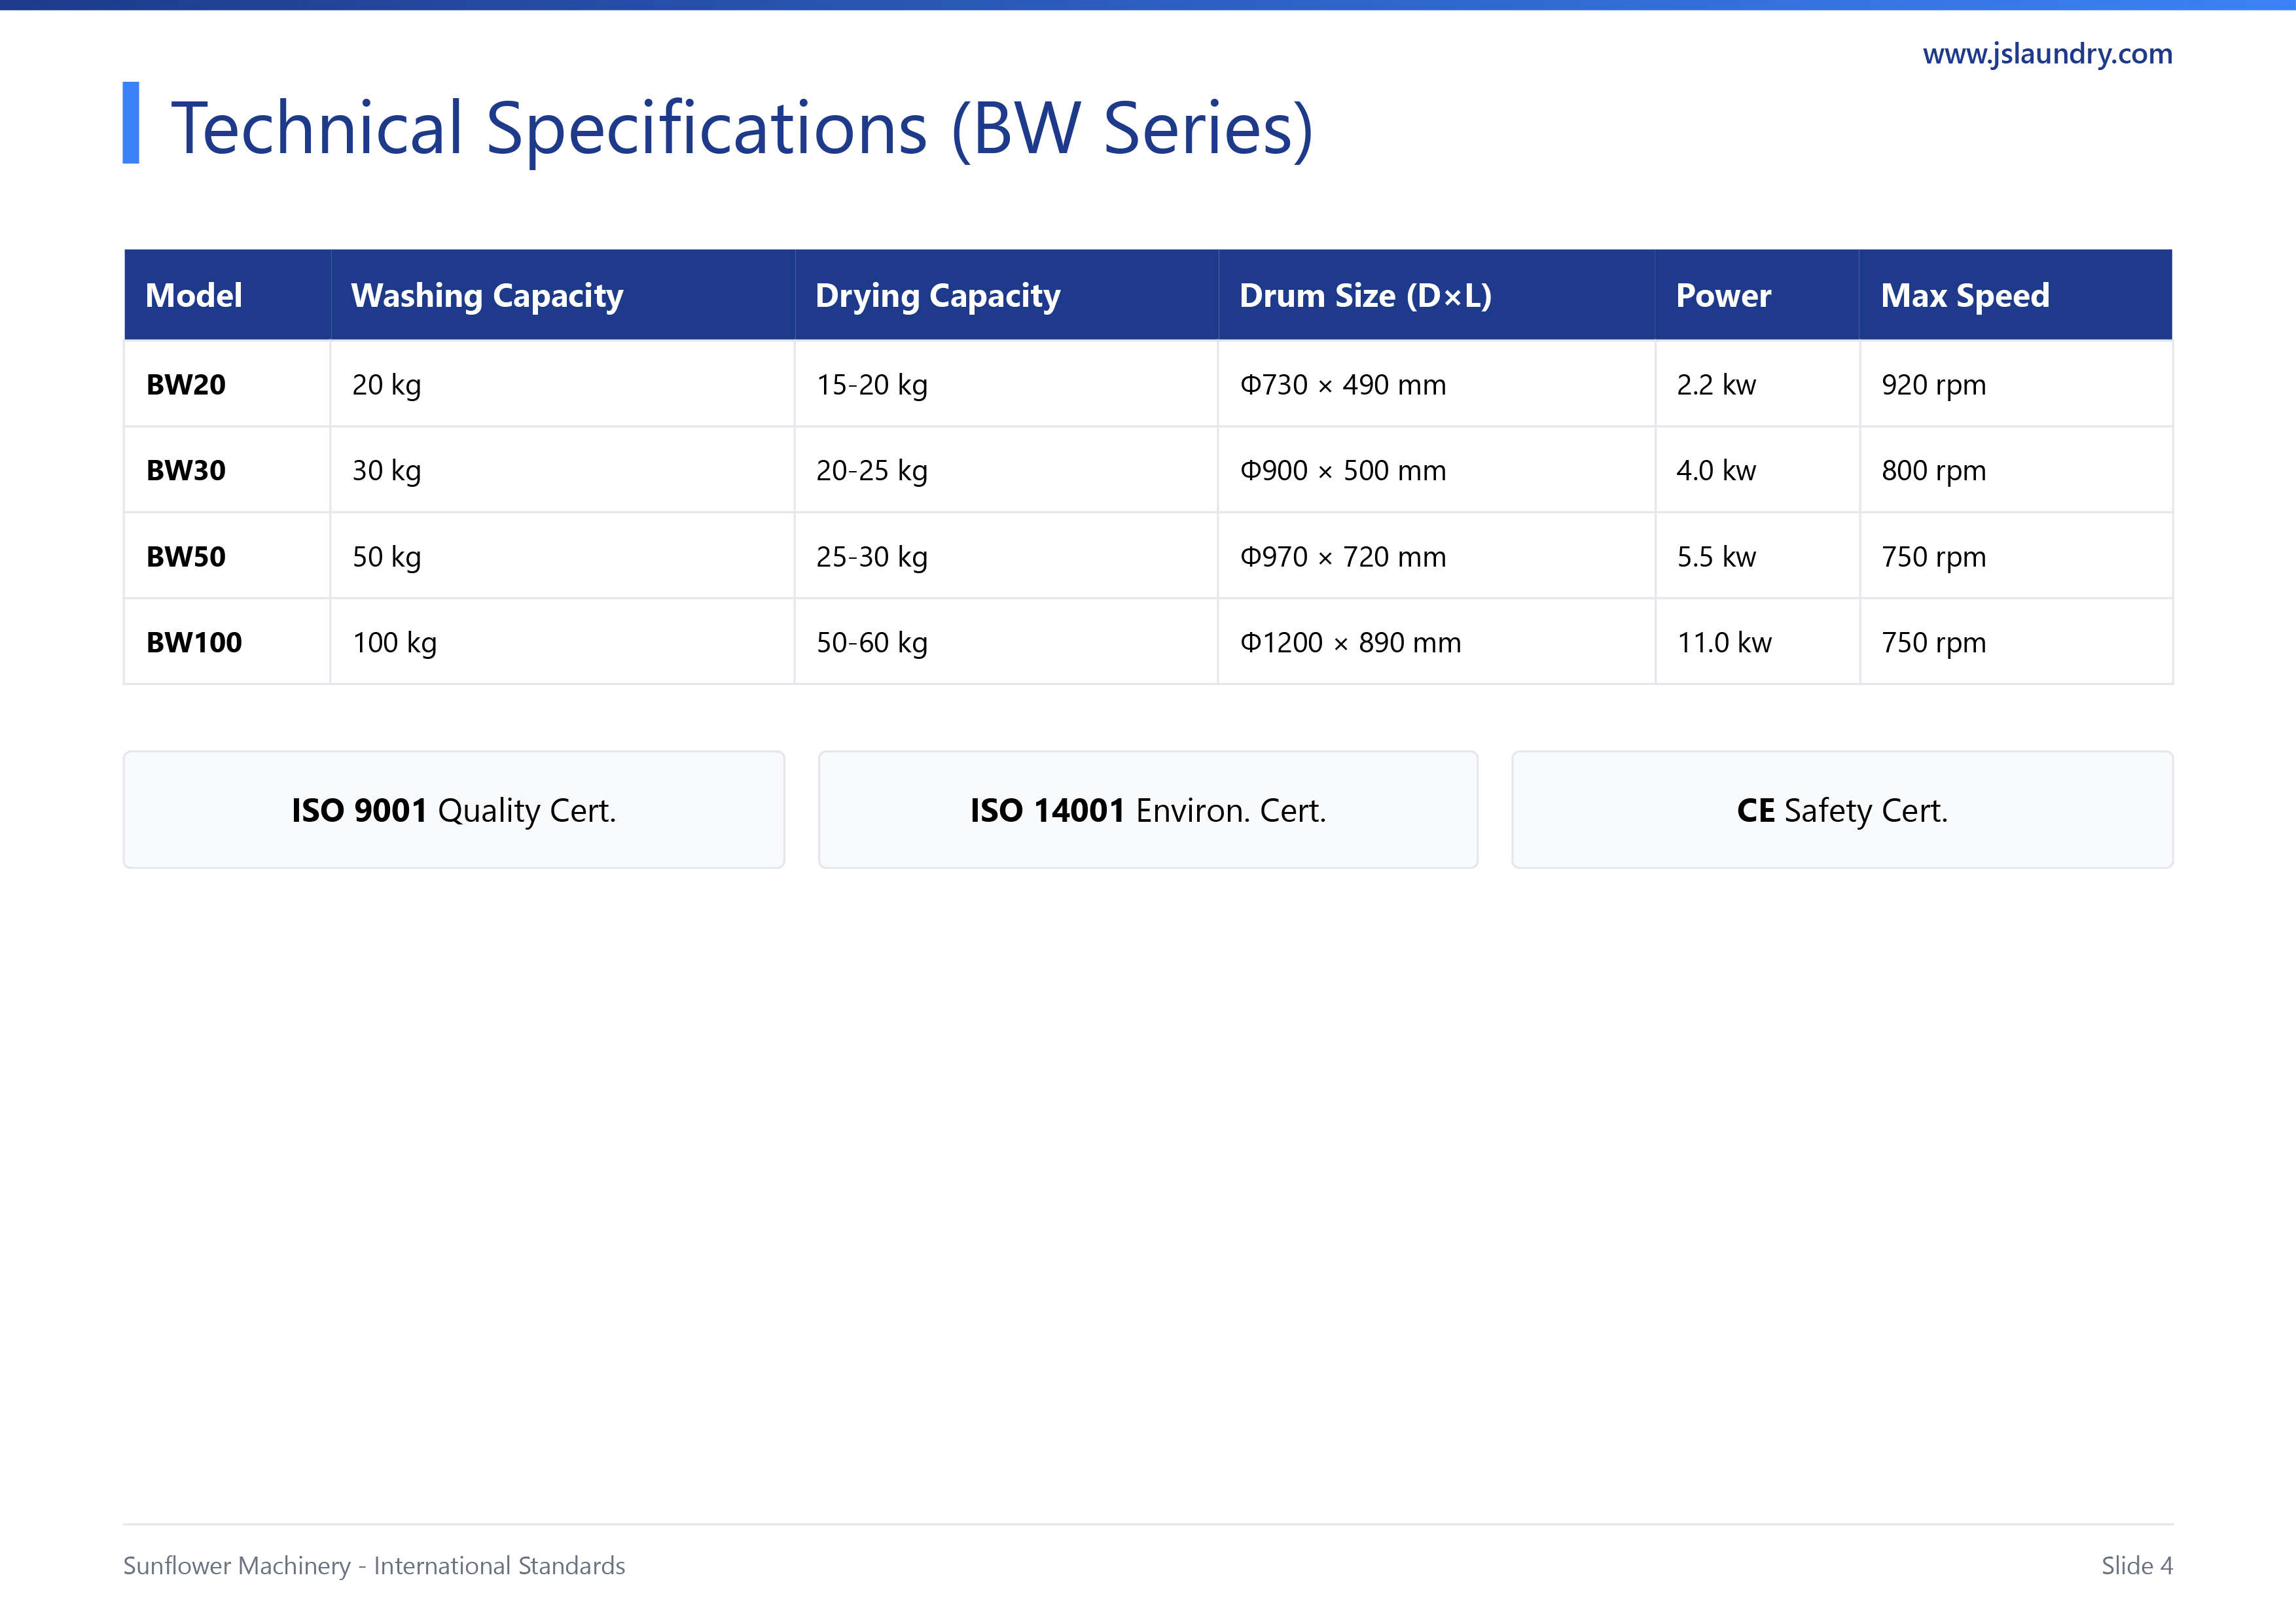This screenshot has width=2296, height=1622.
Task: Click the Sunflower Machinery footer text
Action: click(374, 1565)
